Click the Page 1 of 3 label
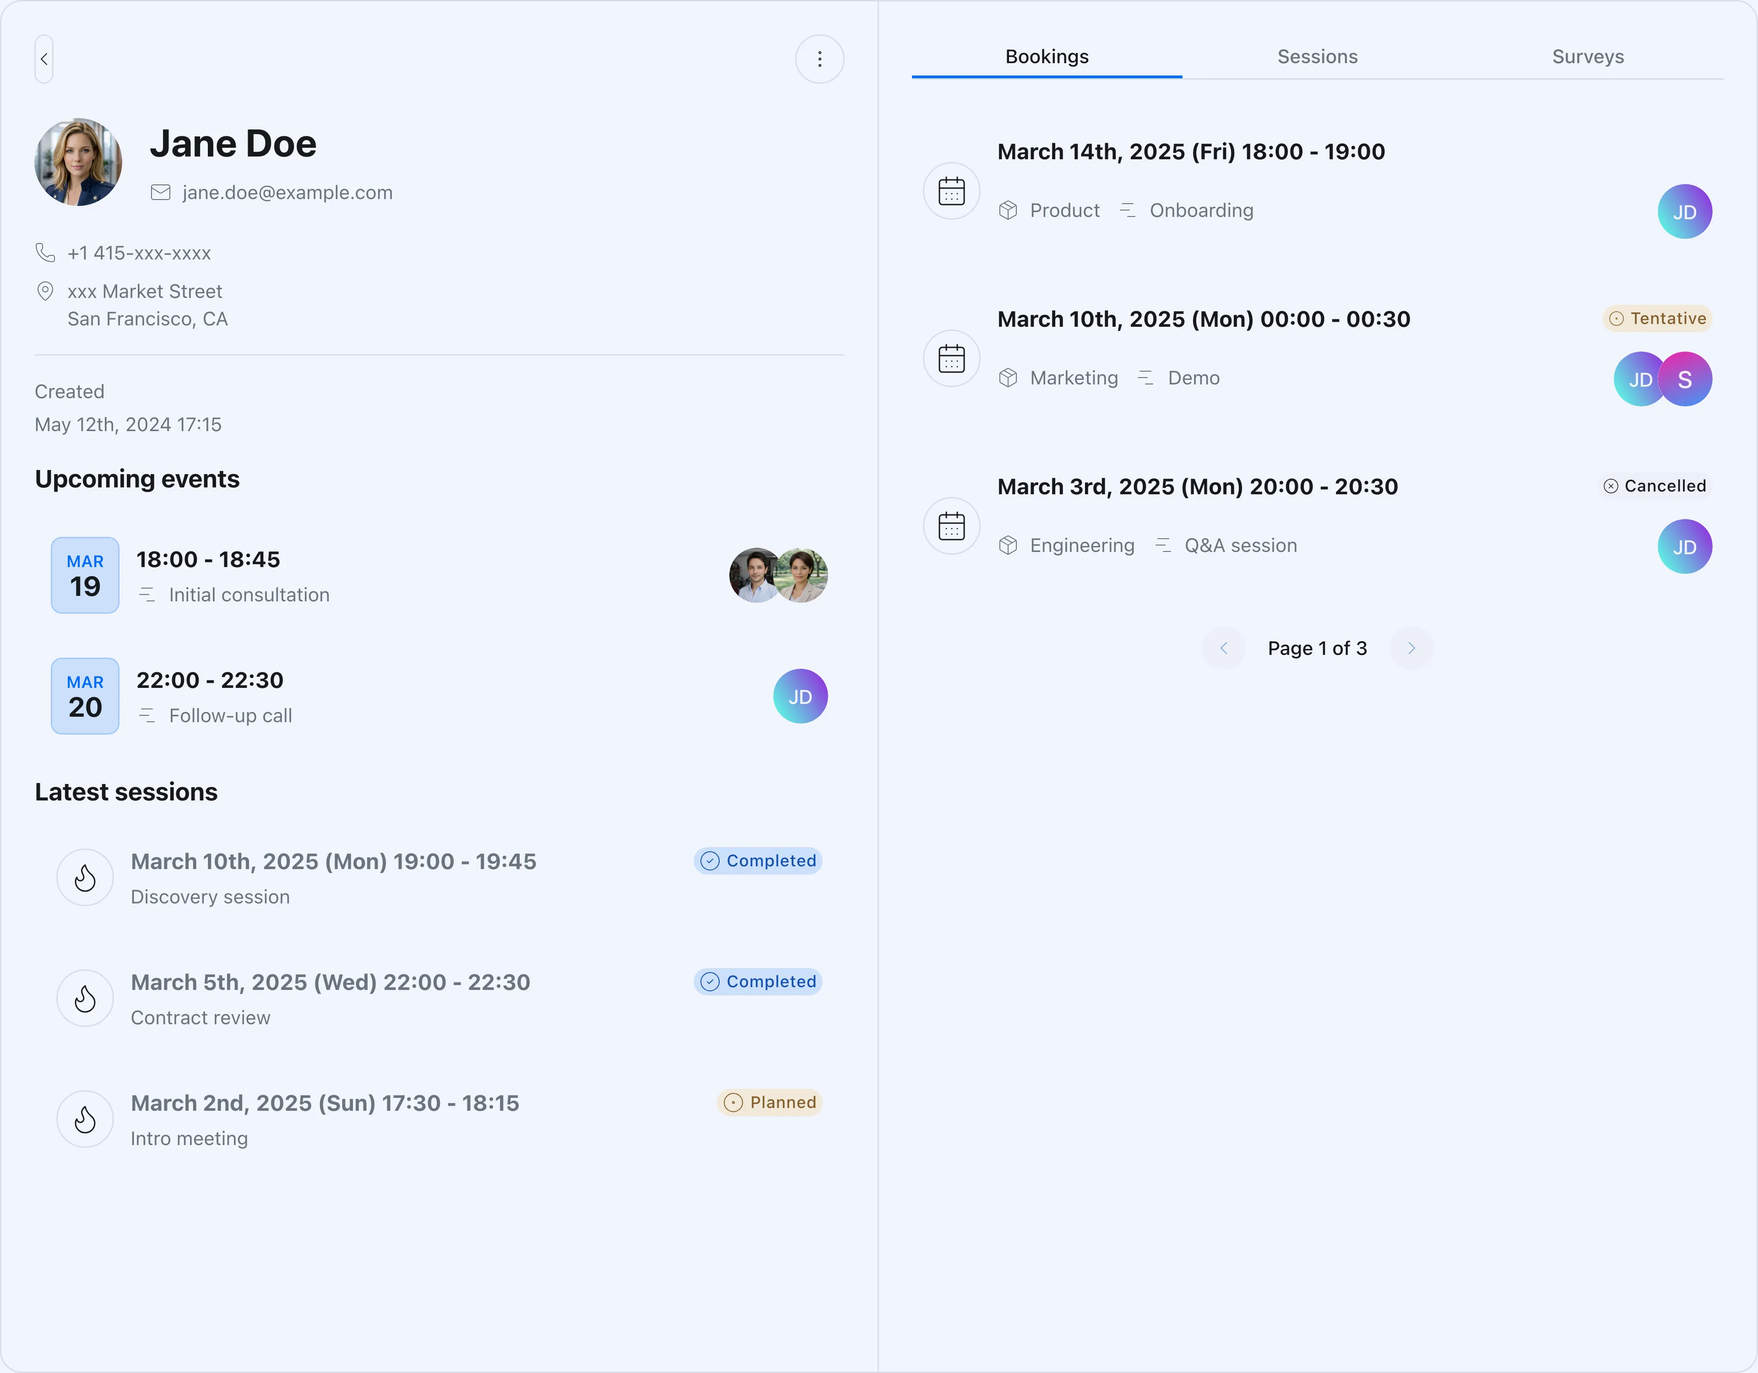The image size is (1758, 1373). point(1317,648)
